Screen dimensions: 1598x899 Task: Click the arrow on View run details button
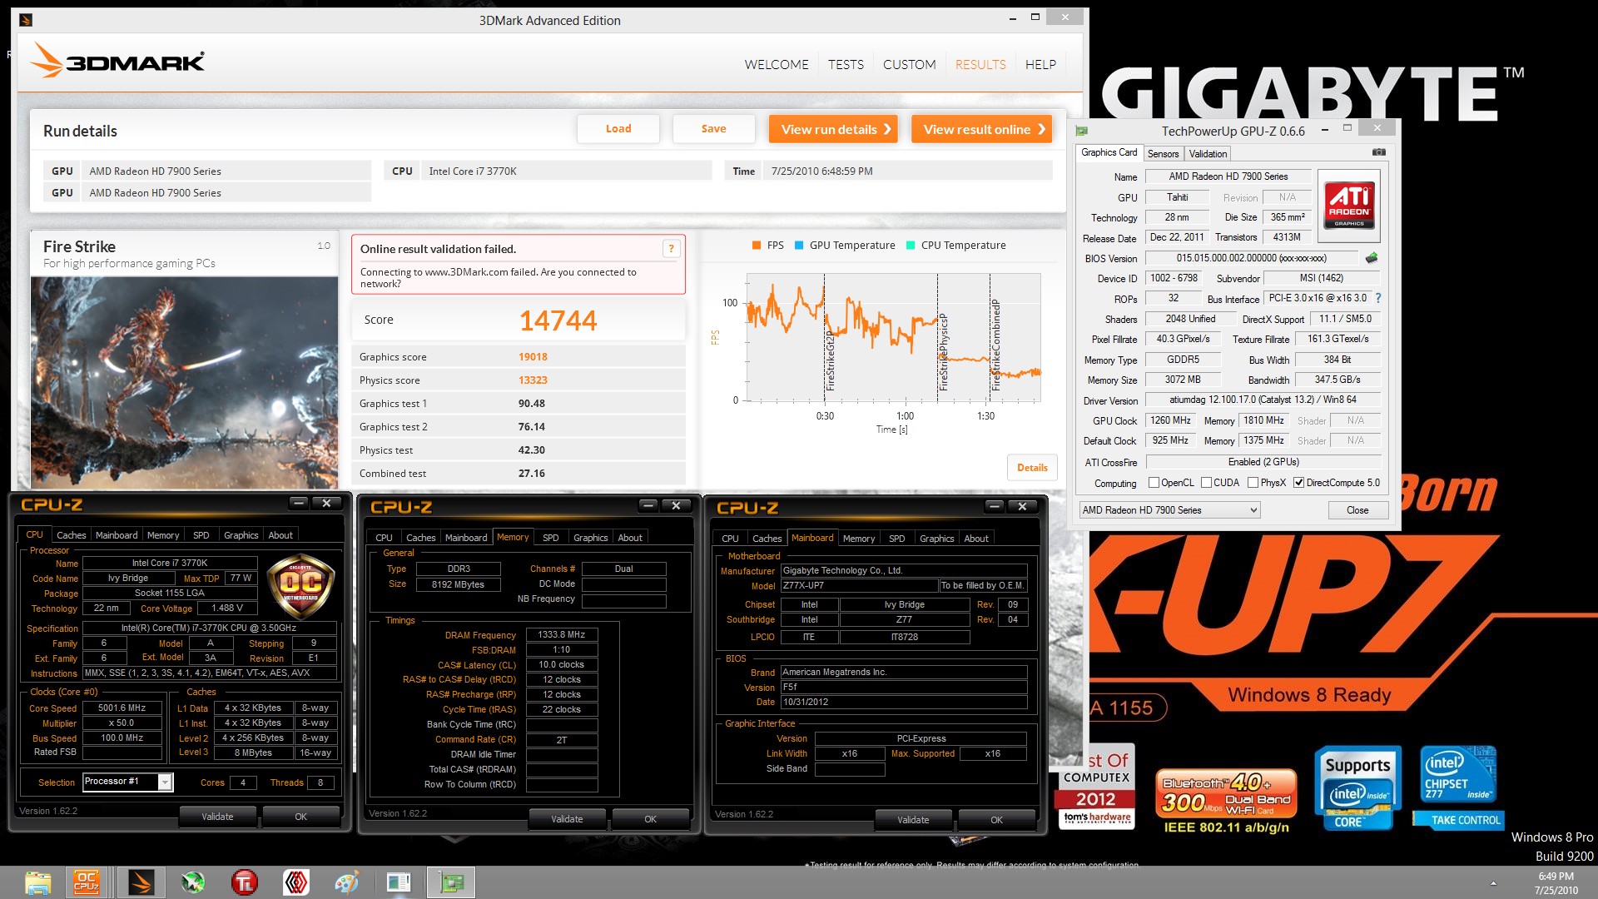coord(887,129)
